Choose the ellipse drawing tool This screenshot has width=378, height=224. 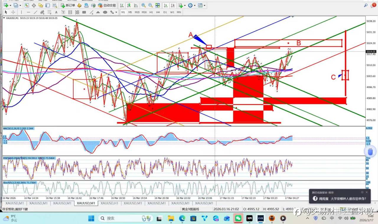[105, 12]
